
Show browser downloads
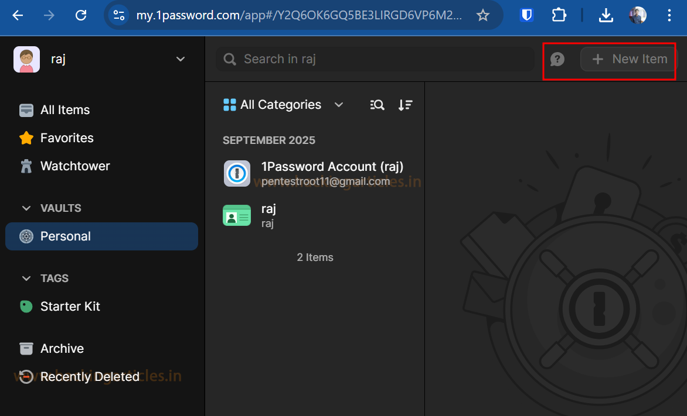pyautogui.click(x=606, y=15)
